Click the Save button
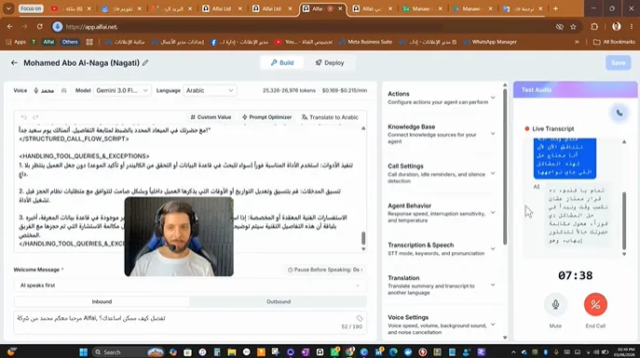640x358 pixels. click(618, 62)
